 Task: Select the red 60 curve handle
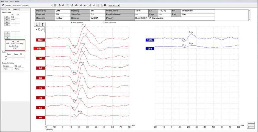pyautogui.click(x=41, y=117)
